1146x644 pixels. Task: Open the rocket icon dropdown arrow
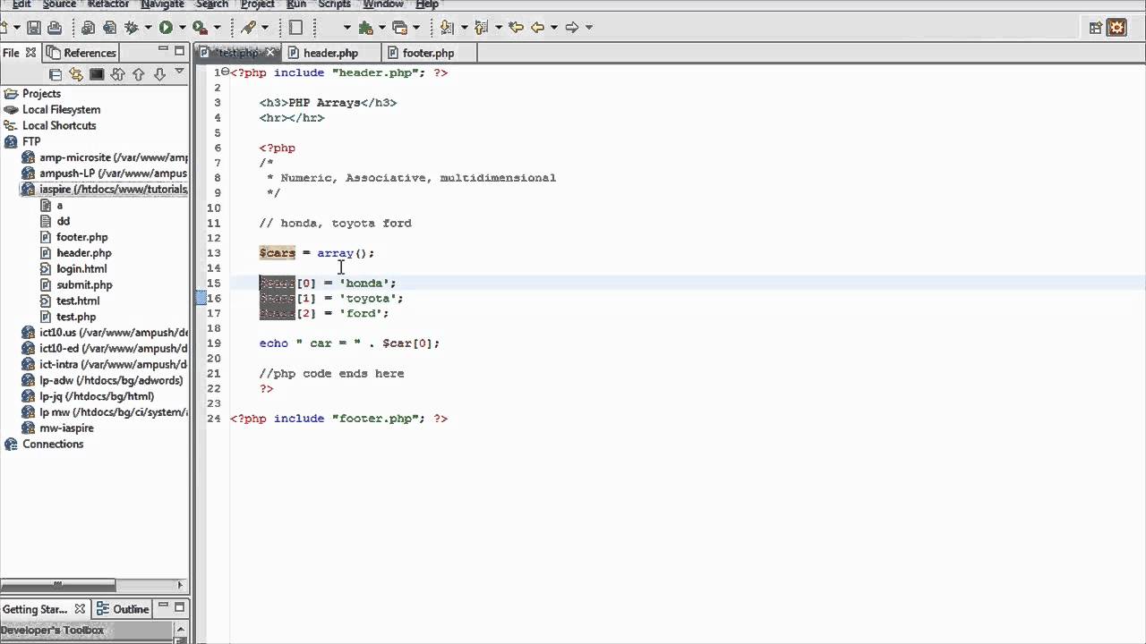[x=264, y=28]
